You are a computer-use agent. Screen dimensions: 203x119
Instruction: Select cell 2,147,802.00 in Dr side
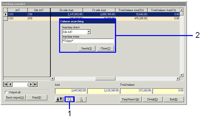67,14
